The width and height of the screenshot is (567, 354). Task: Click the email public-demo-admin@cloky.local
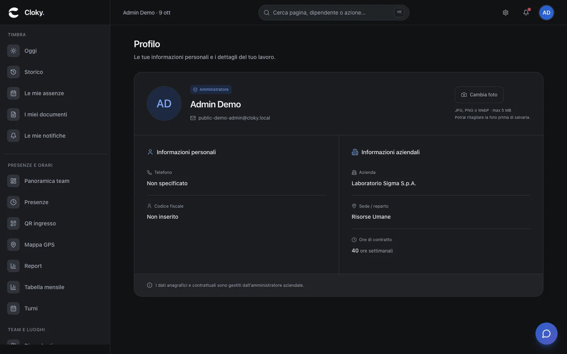[234, 118]
